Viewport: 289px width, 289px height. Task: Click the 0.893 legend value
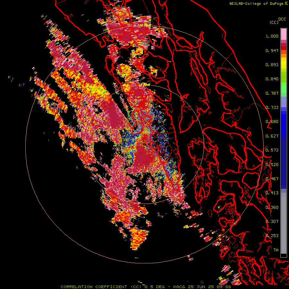tap(272, 65)
